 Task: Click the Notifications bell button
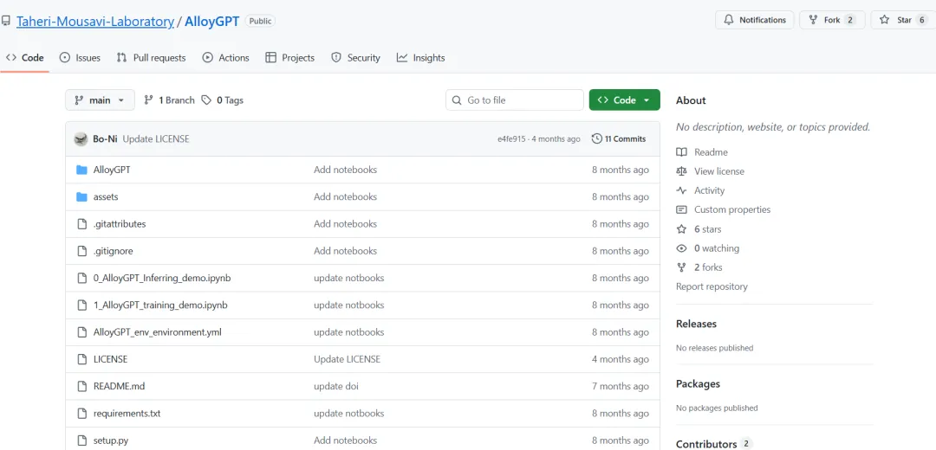point(755,20)
